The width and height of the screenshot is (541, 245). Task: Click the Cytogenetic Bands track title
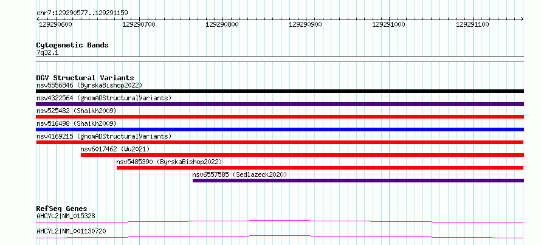pos(72,45)
